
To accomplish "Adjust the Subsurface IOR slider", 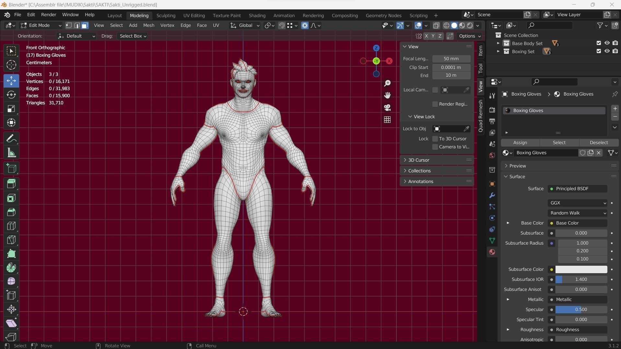I will tap(581, 279).
